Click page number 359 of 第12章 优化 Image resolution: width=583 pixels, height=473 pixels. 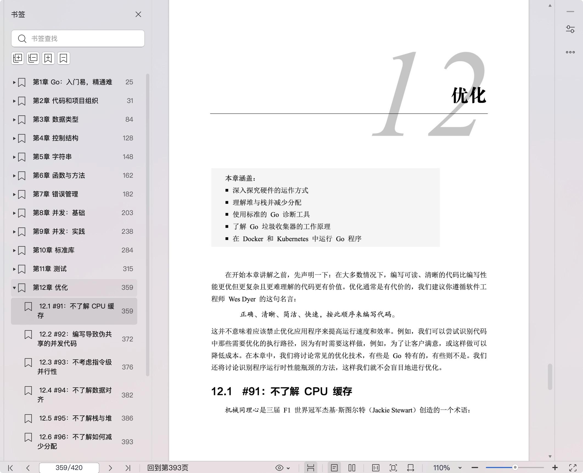[x=127, y=288]
